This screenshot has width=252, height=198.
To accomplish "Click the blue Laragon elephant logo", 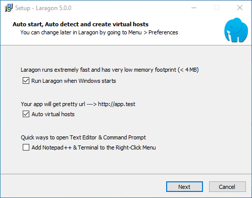I will tap(236, 30).
